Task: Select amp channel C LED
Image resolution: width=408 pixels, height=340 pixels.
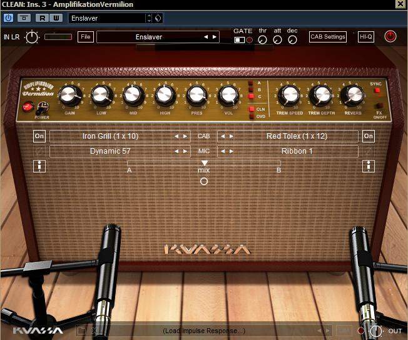Action: pyautogui.click(x=251, y=96)
